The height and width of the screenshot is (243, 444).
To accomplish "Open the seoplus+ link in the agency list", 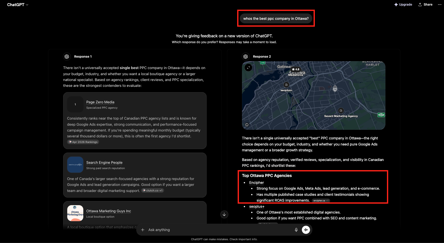I will pos(257,206).
